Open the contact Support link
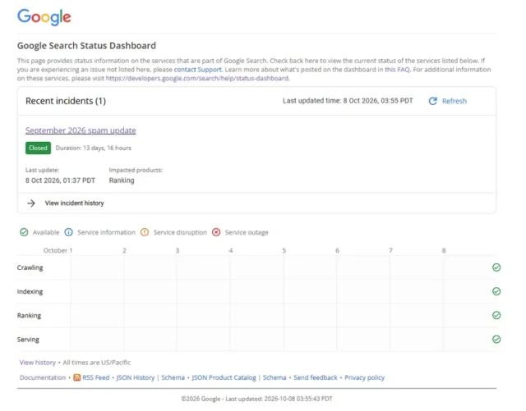 point(197,70)
